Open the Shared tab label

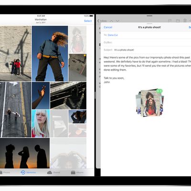57,172
